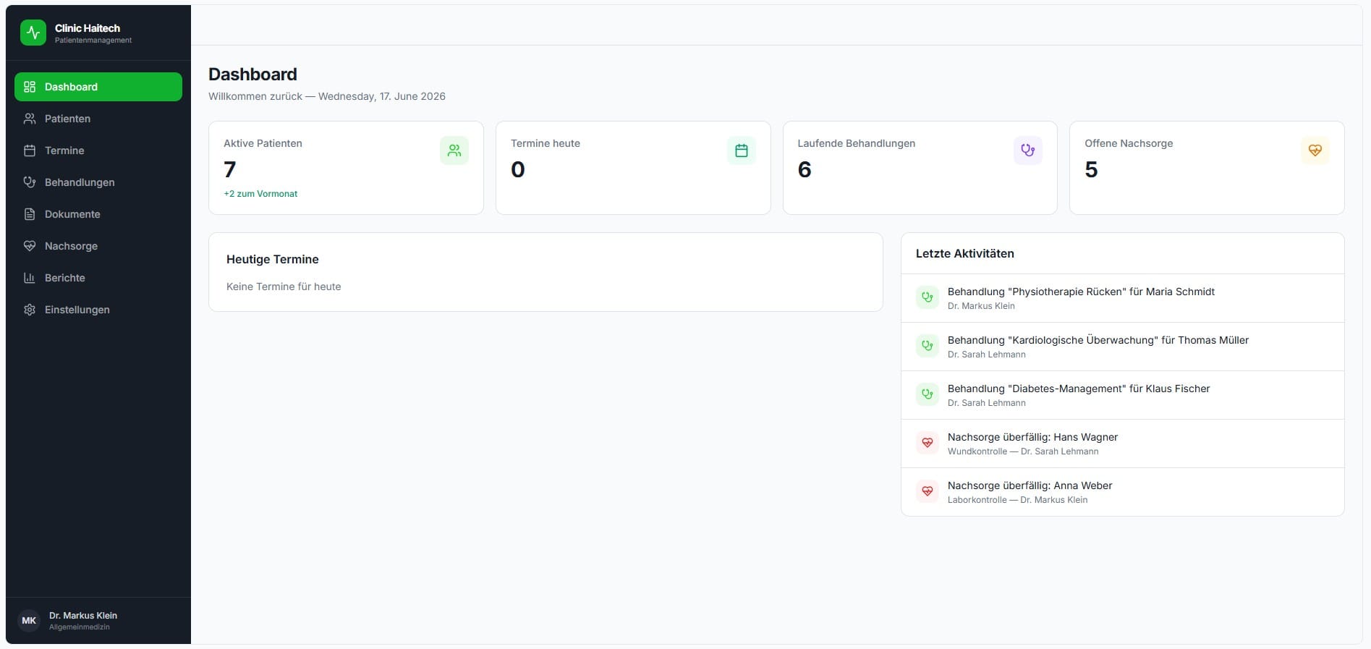Click the Nachsorge heart icon in sidebar
1371x649 pixels.
point(30,246)
